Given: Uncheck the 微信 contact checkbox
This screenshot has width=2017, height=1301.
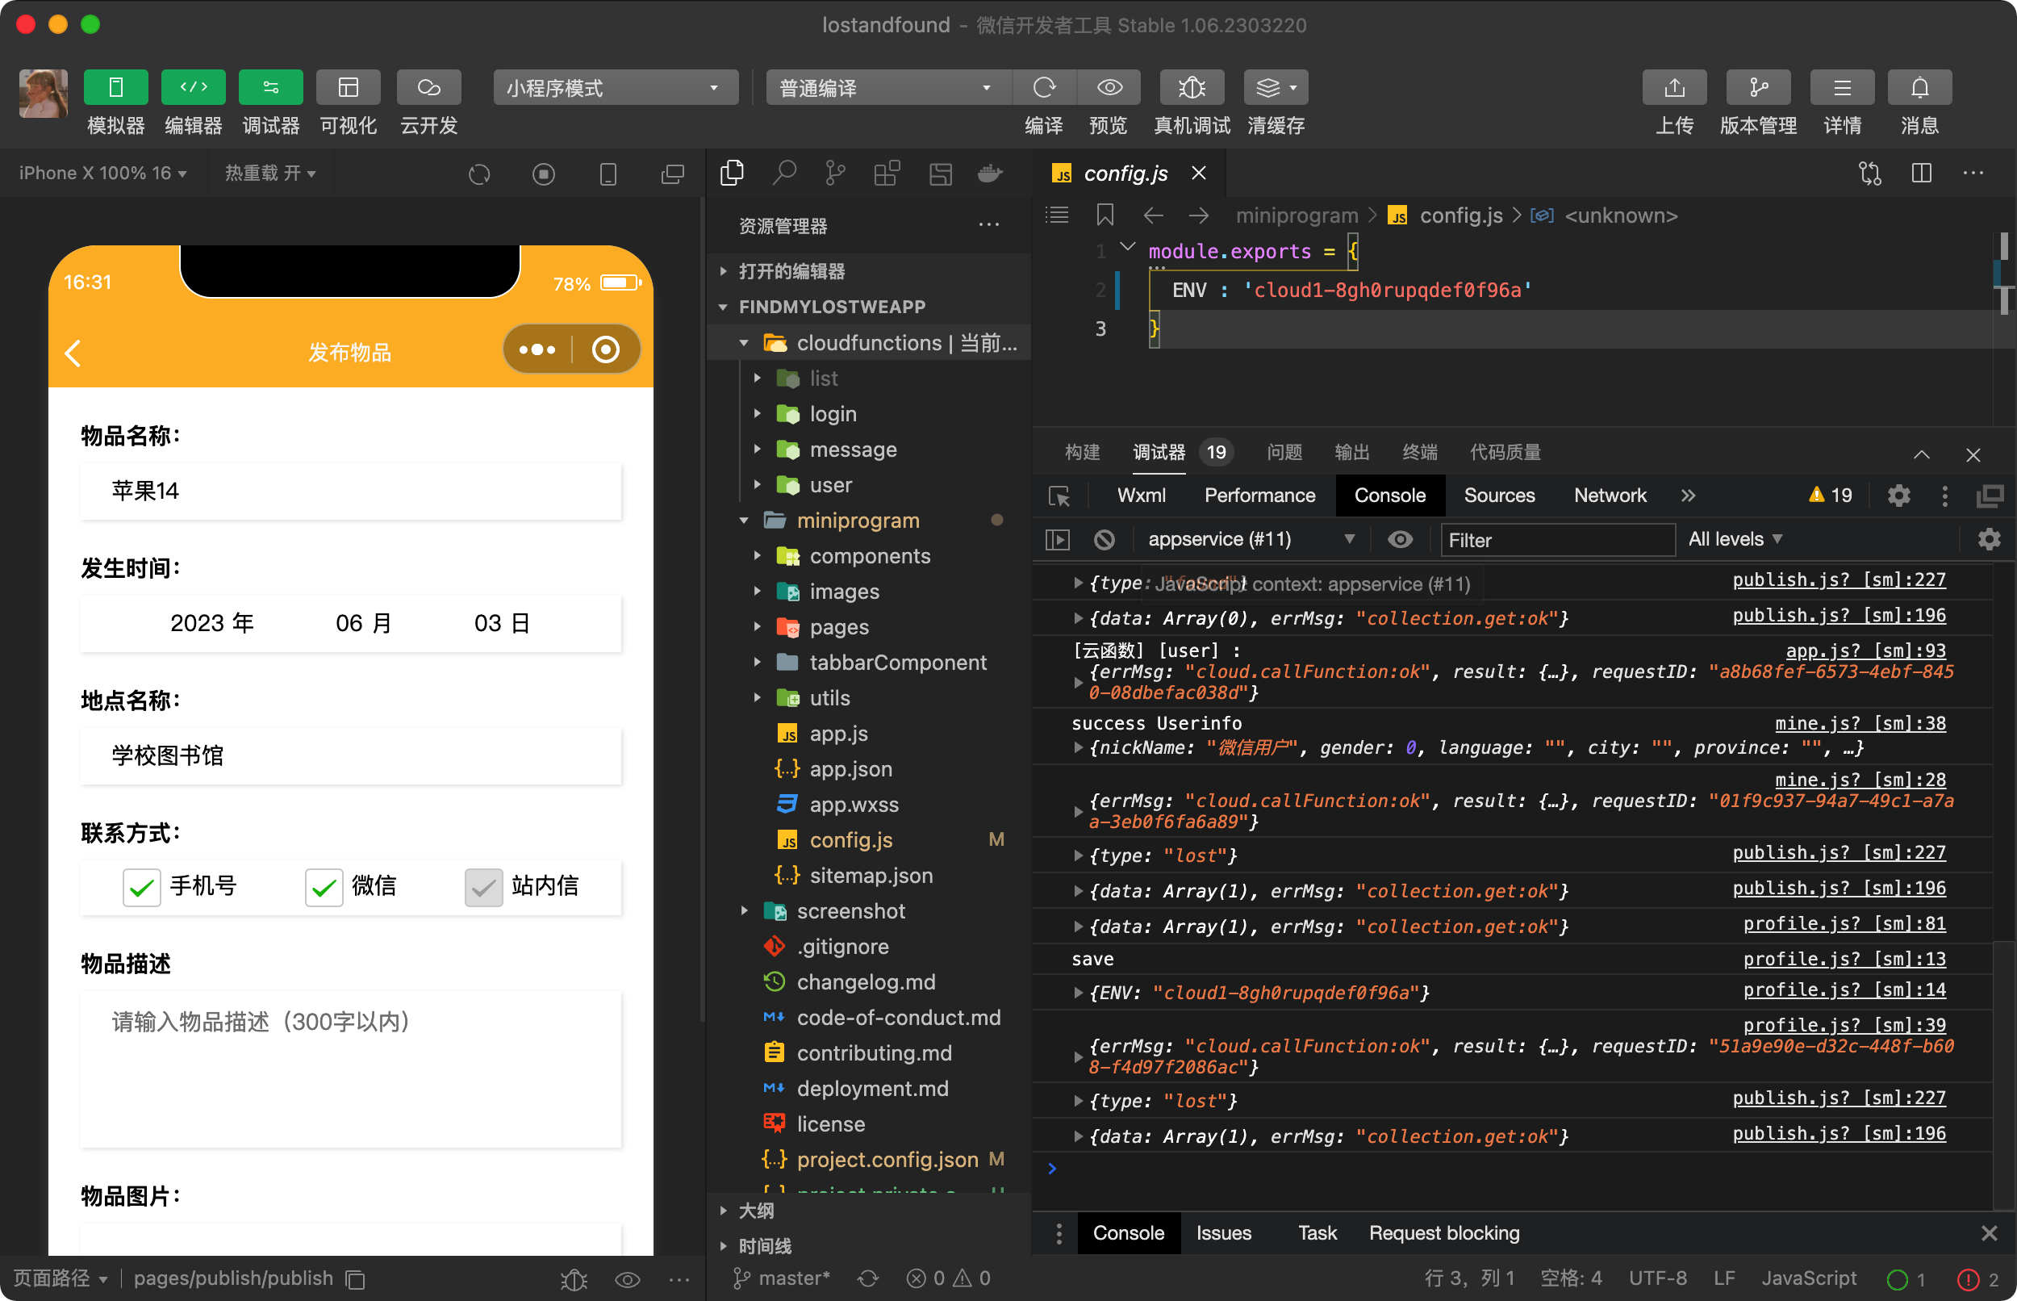Looking at the screenshot, I should (x=324, y=887).
